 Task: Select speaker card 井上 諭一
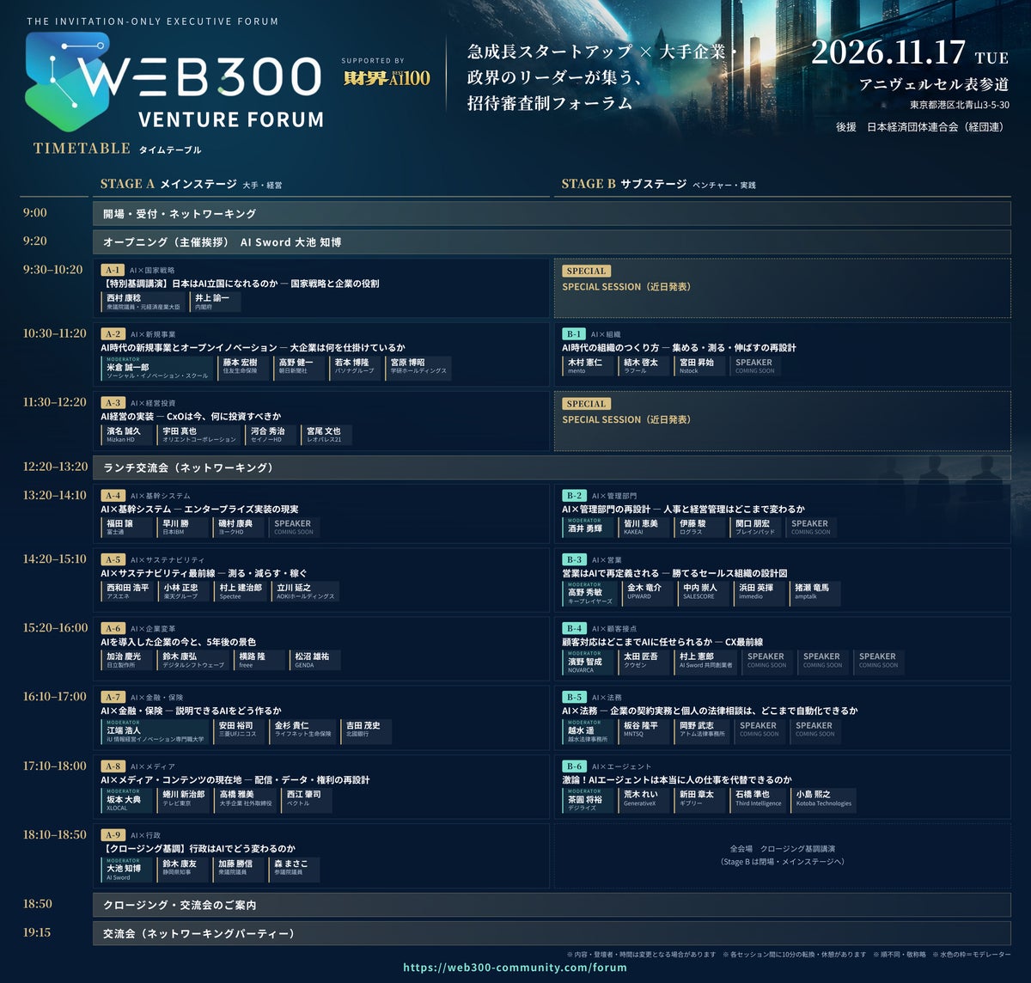pyautogui.click(x=215, y=302)
